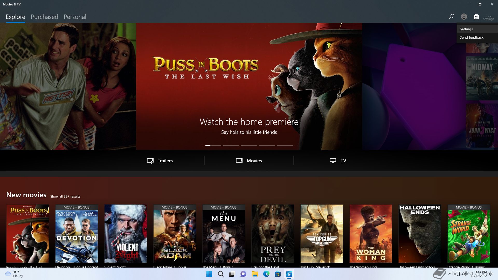Select the third carousel indicator
The width and height of the screenshot is (498, 280).
pos(249,145)
